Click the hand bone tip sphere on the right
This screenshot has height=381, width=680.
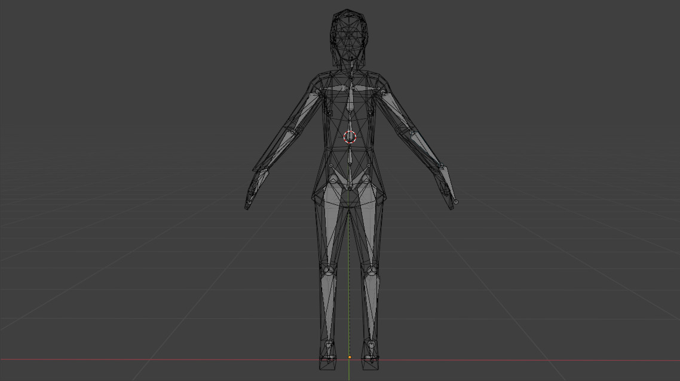(456, 202)
